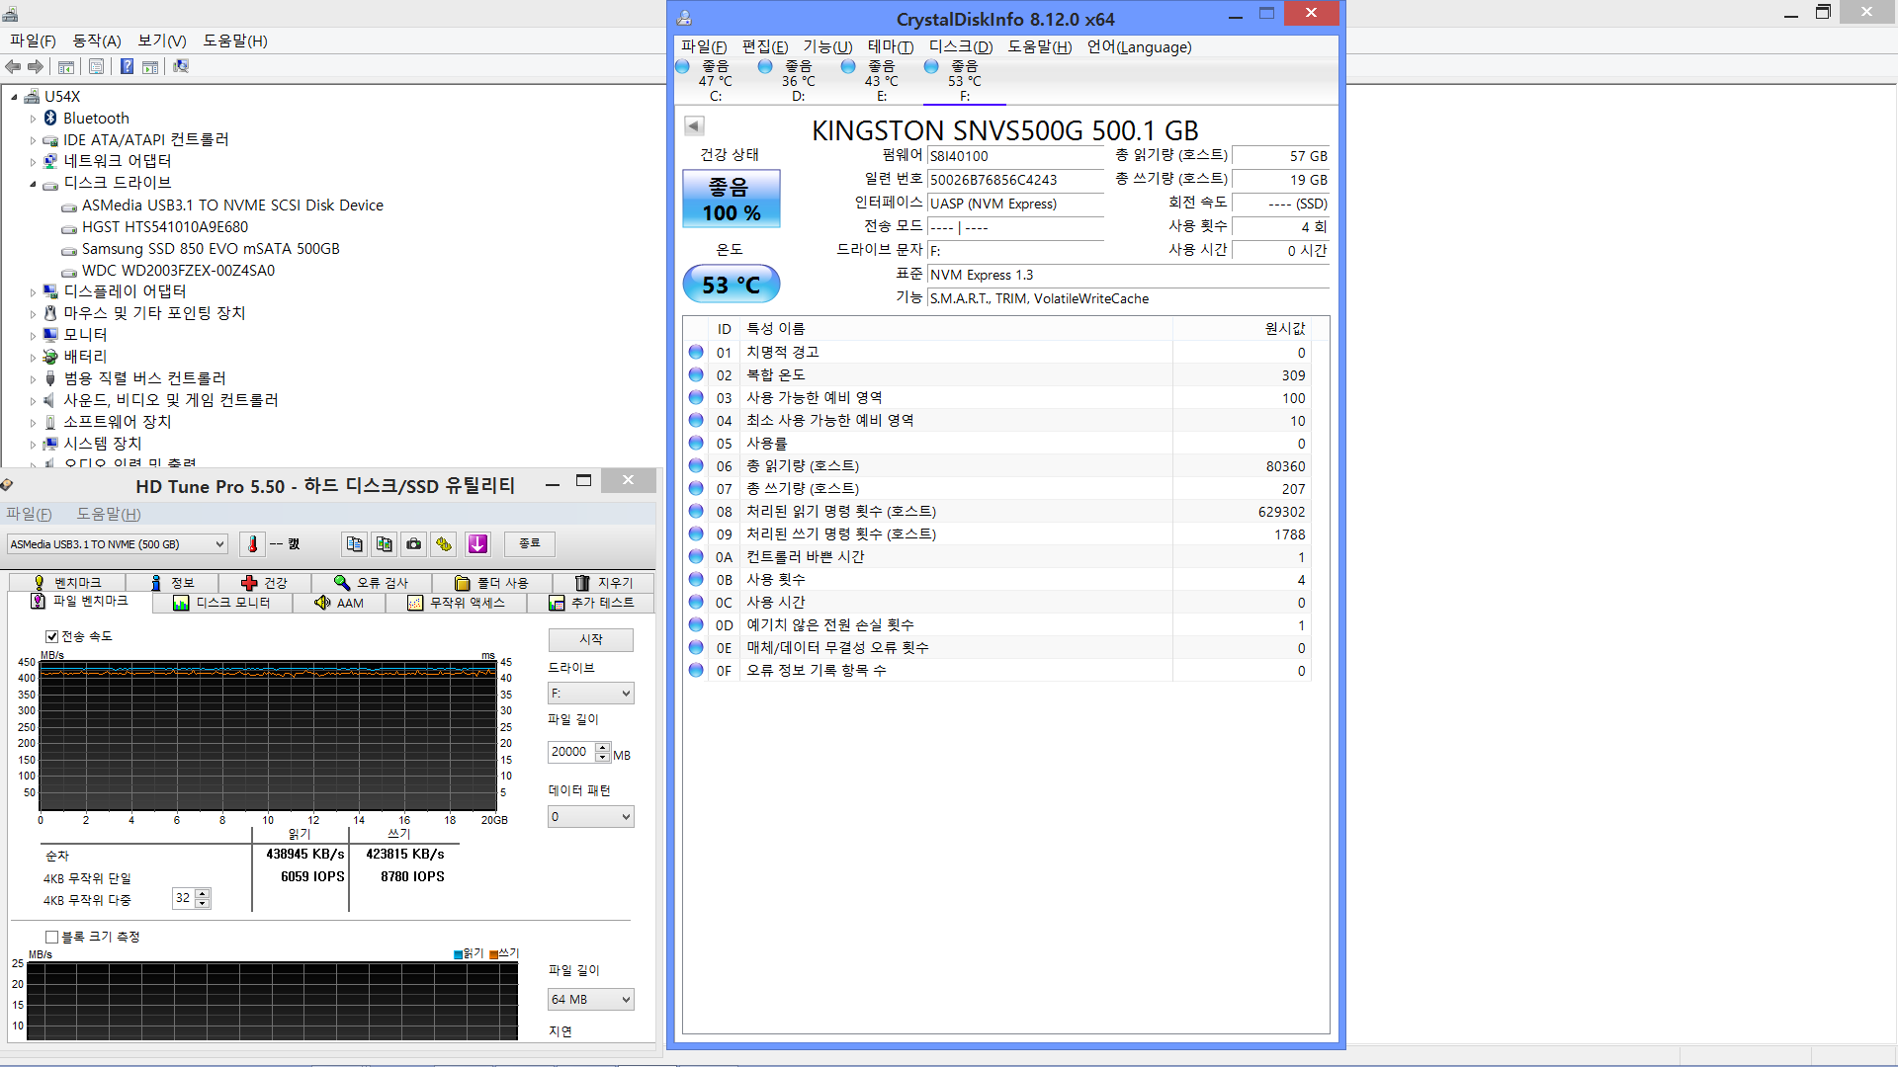1898x1067 pixels.
Task: Click status orb of attribute 0F error log entries
Action: point(696,670)
